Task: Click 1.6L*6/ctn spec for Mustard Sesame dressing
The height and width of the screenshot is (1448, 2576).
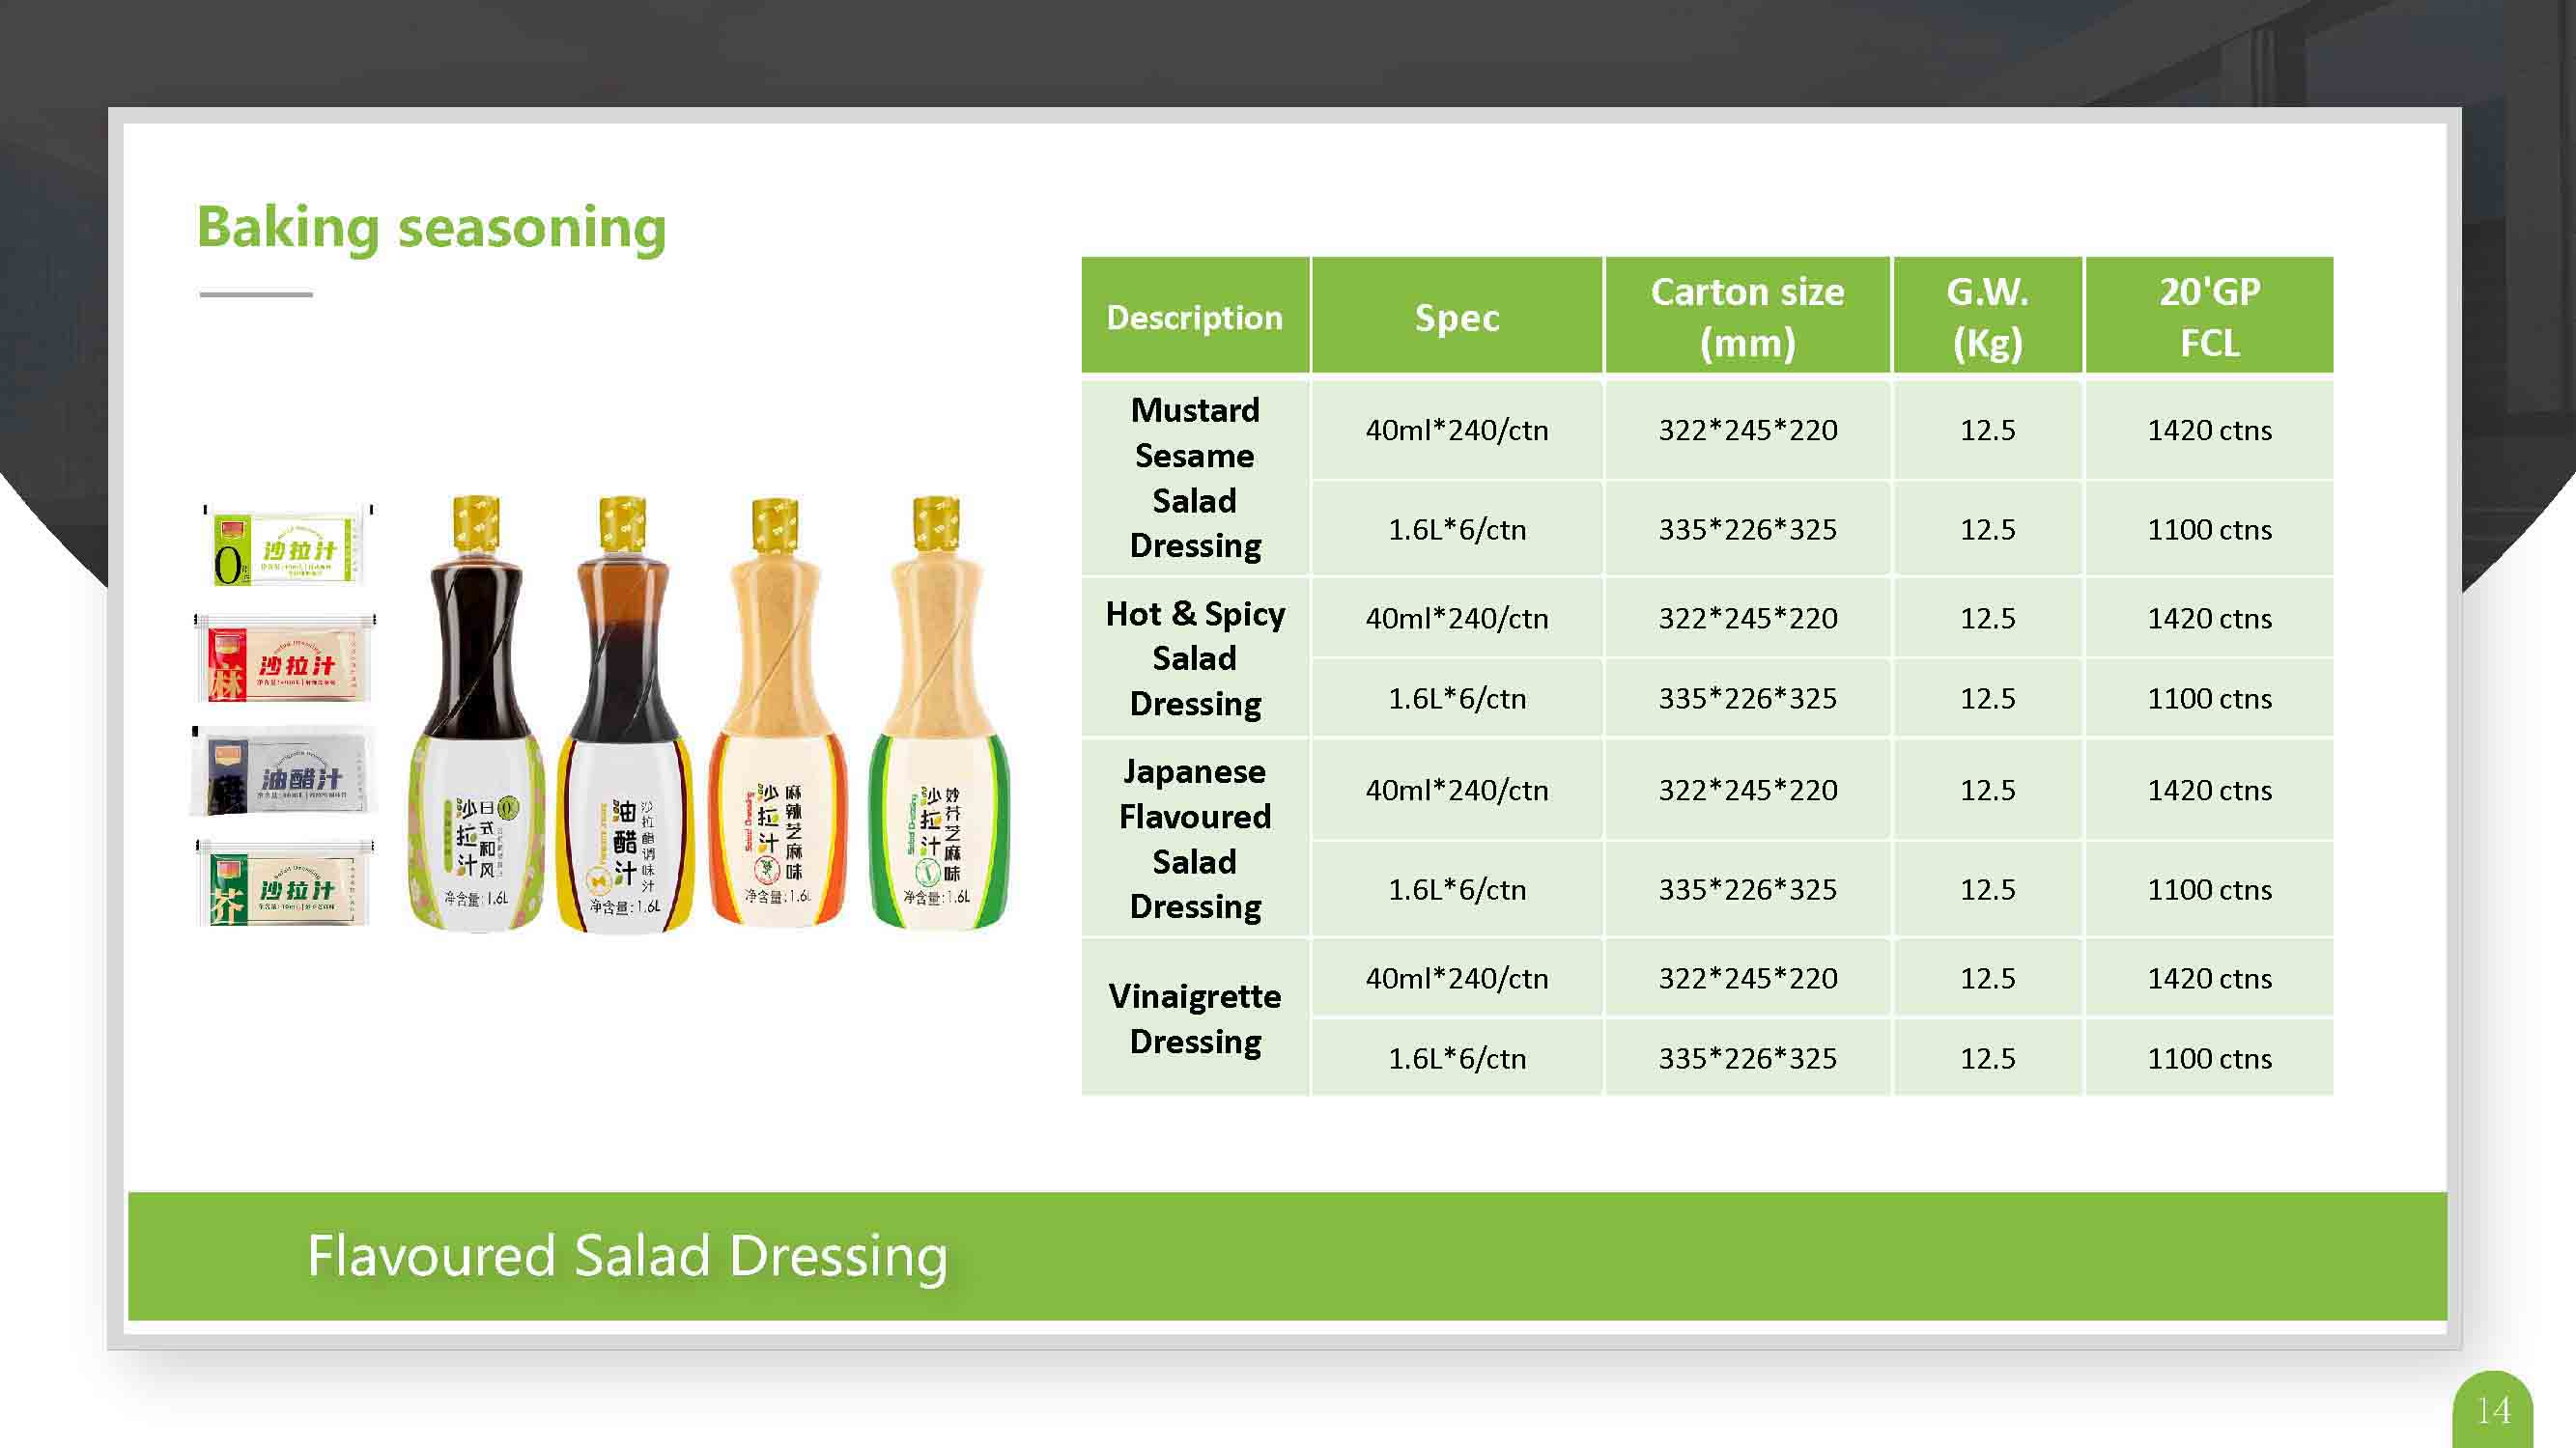Action: click(x=1457, y=529)
